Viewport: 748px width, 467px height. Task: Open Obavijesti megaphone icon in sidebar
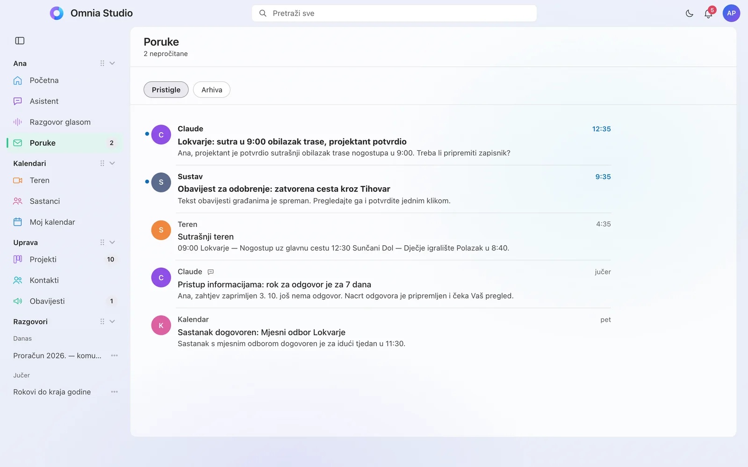tap(18, 301)
